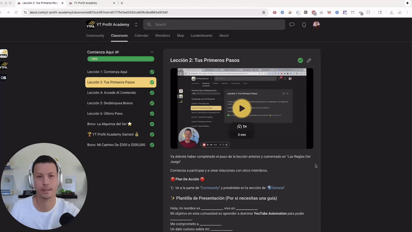Bookmark page with the star icon
The width and height of the screenshot is (412, 232).
(264, 12)
